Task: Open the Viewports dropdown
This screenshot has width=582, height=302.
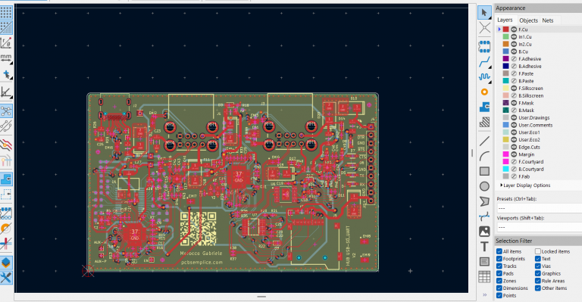Action: coord(539,227)
